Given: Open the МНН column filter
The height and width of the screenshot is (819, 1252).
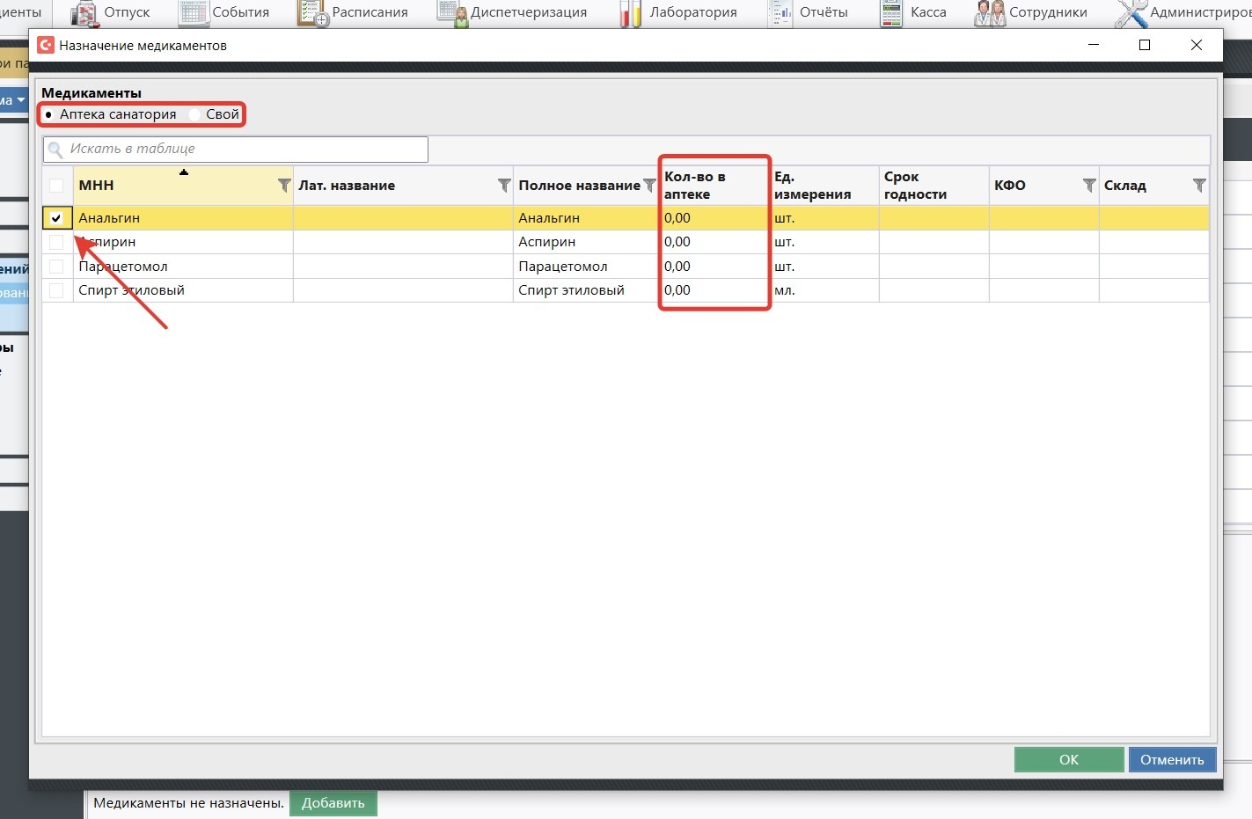Looking at the screenshot, I should (284, 186).
